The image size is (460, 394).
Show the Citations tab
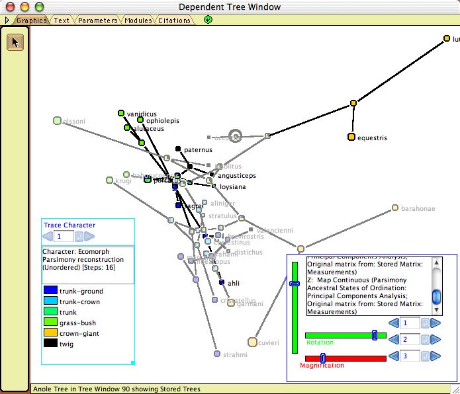(174, 20)
